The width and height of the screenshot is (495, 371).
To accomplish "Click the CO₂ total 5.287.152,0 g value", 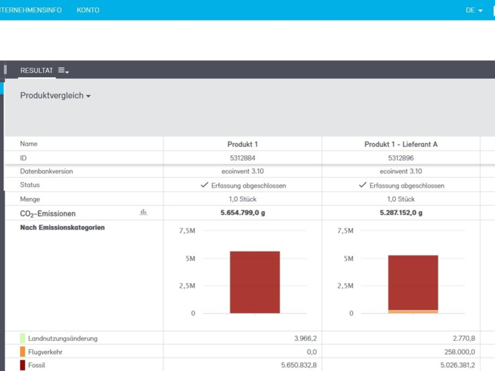I will (x=401, y=213).
